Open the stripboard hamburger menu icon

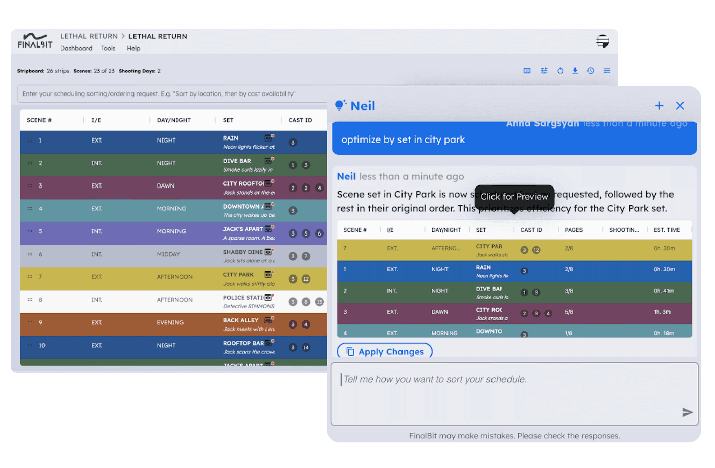[x=606, y=71]
